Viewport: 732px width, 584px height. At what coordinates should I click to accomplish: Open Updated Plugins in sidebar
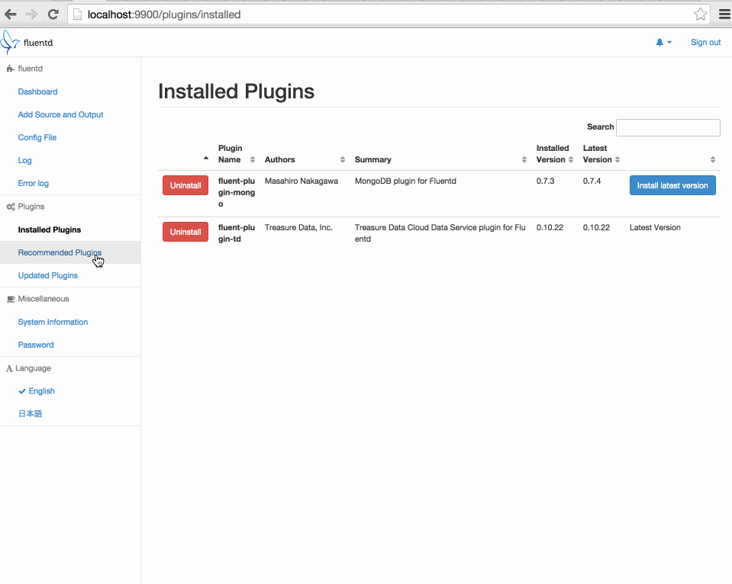tap(47, 275)
